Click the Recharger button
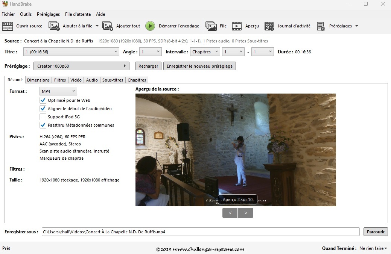Viewport: 391px width, 254px height. click(x=148, y=66)
